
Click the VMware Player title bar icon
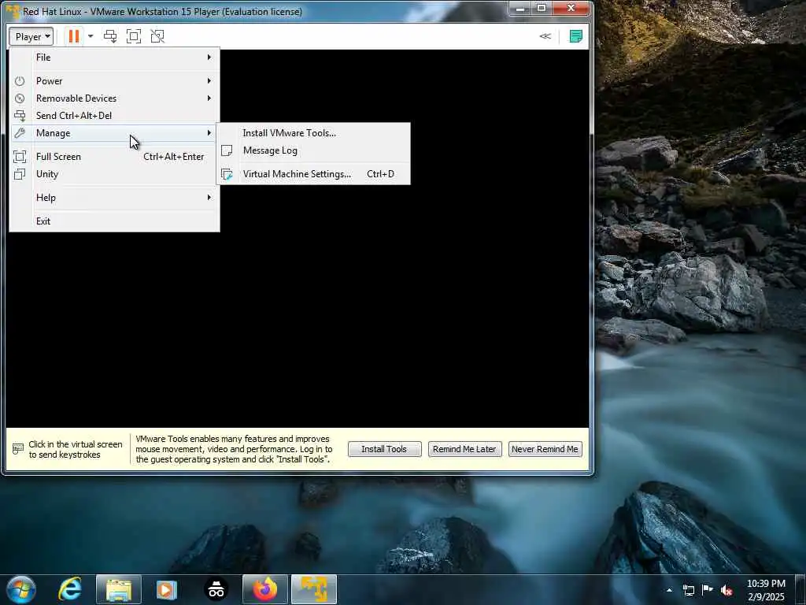tap(13, 11)
